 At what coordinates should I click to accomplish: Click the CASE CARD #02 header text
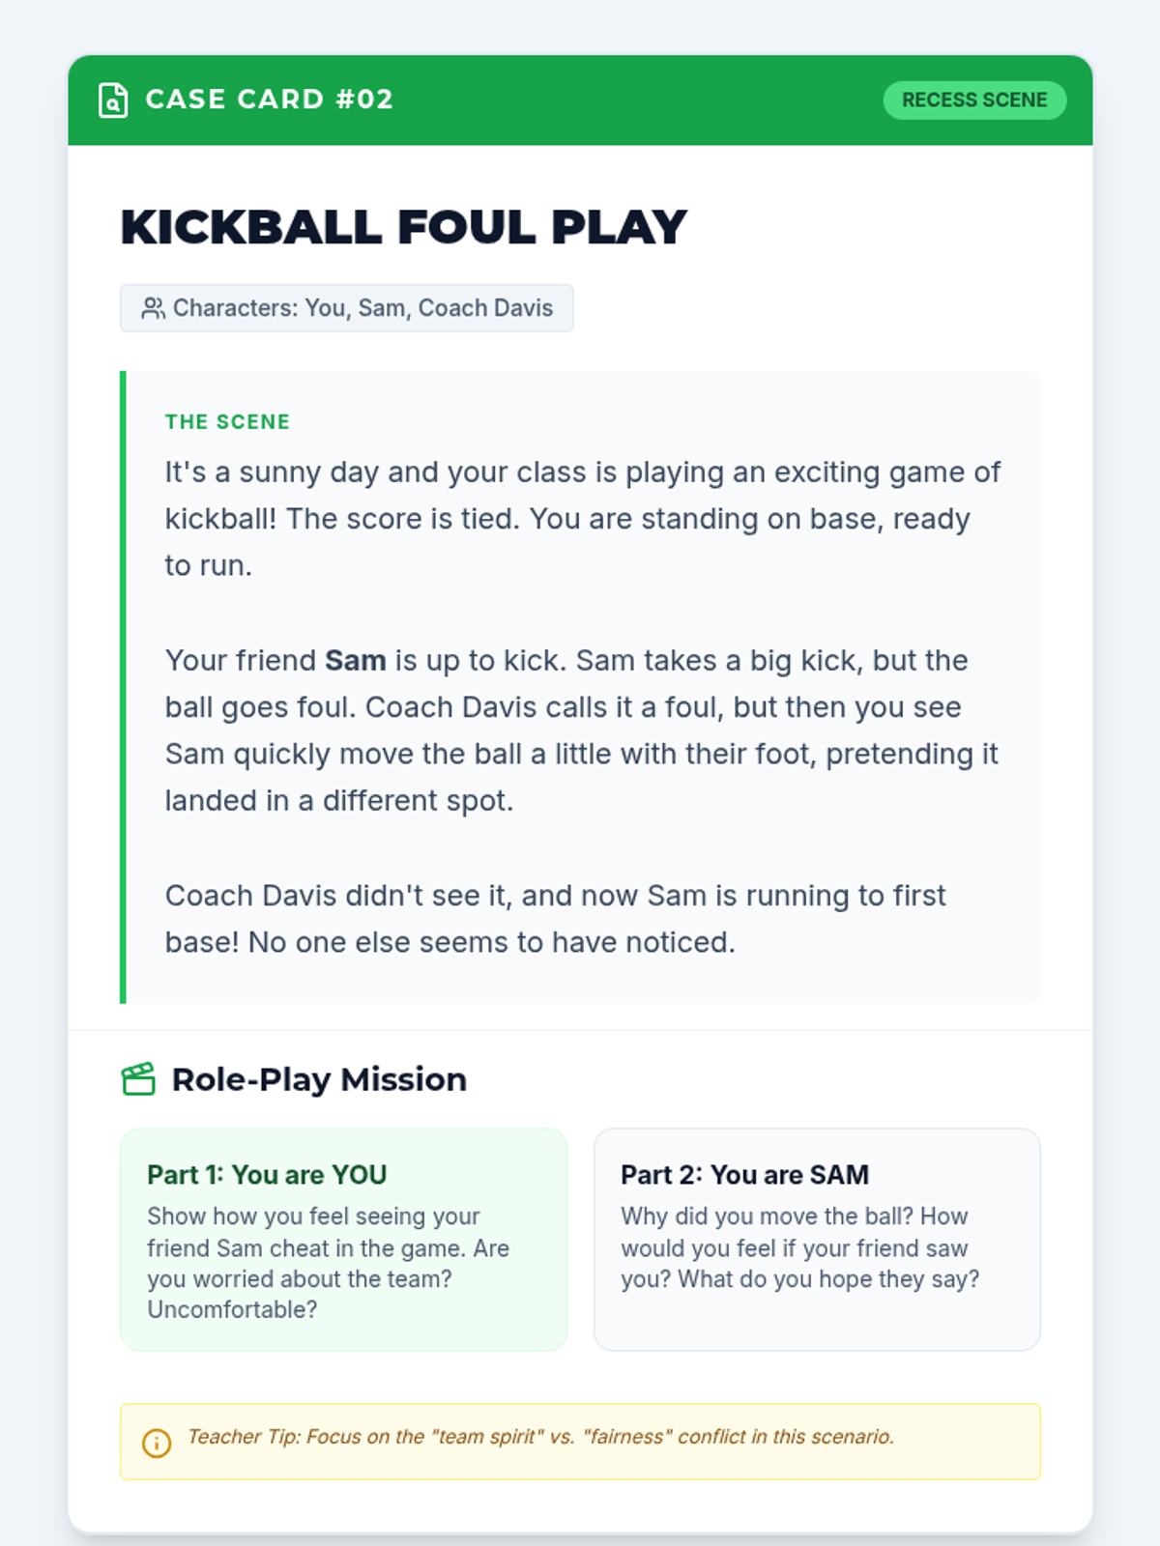(269, 100)
